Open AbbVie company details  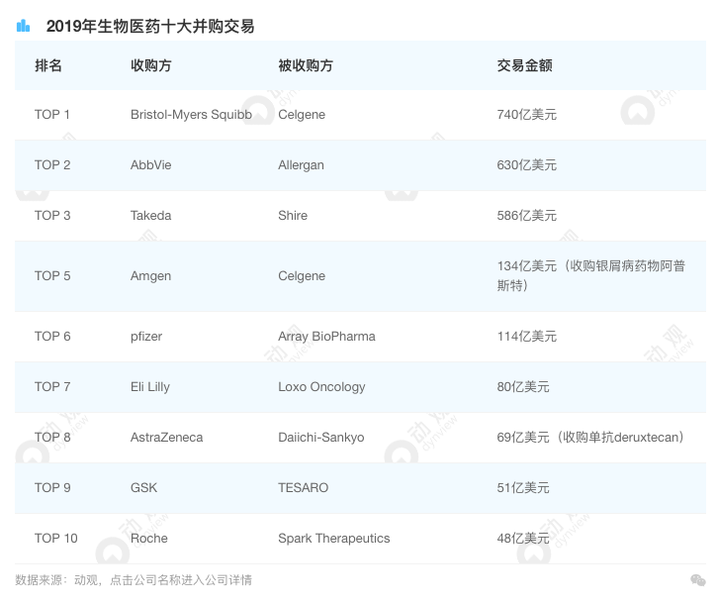(x=150, y=165)
